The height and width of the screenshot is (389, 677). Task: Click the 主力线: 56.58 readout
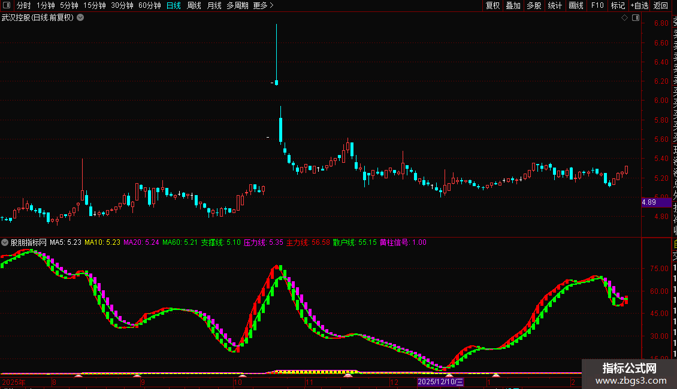(x=309, y=242)
